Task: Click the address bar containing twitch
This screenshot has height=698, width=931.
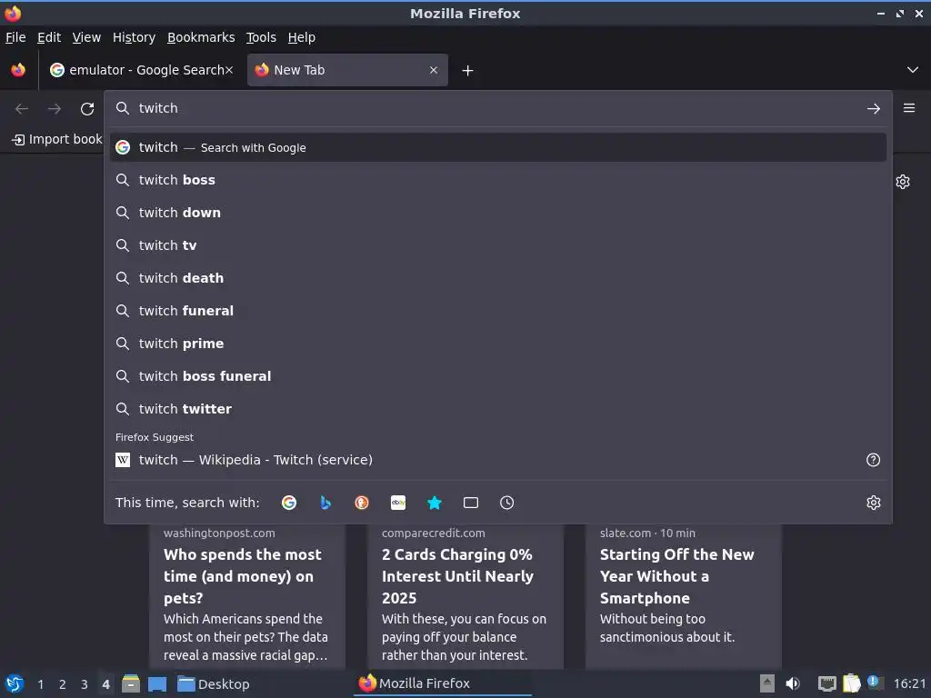Action: point(497,108)
